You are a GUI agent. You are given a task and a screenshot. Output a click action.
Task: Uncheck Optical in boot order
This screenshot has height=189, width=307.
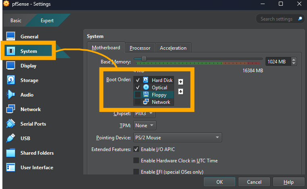pos(138,87)
